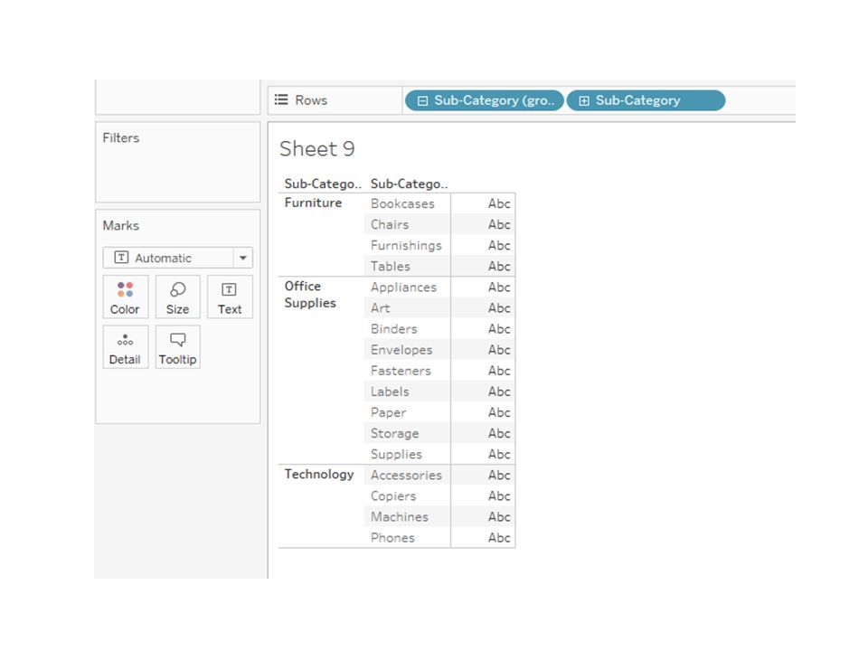Select the Paper row label
The height and width of the screenshot is (651, 868).
[388, 412]
